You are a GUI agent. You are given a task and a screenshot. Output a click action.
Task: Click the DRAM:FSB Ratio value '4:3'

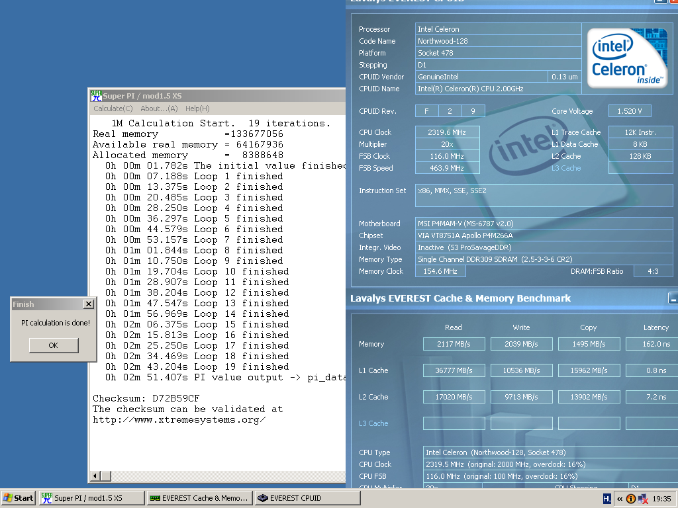pyautogui.click(x=653, y=271)
